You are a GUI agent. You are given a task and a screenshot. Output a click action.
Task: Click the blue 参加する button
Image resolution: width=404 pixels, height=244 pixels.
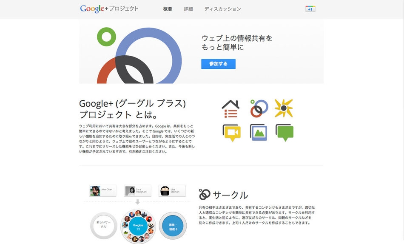point(218,64)
